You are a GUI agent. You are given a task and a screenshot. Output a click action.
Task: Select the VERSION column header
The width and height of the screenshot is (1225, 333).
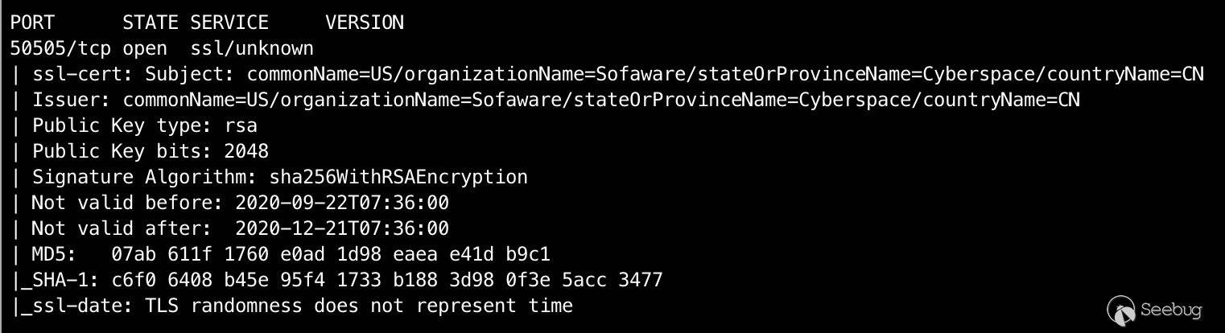tap(365, 23)
